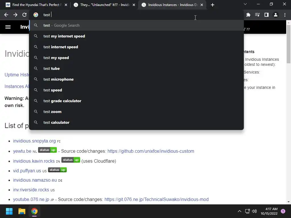The image size is (291, 218).
Task: Toggle the browser side panel icon
Action: click(267, 15)
